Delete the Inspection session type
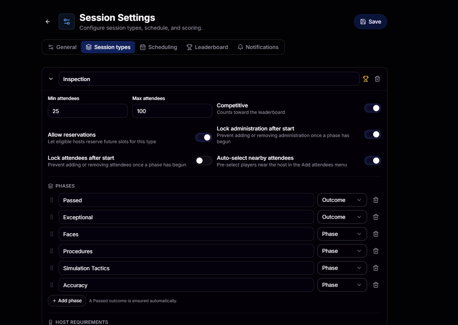Image resolution: width=458 pixels, height=325 pixels. click(377, 79)
